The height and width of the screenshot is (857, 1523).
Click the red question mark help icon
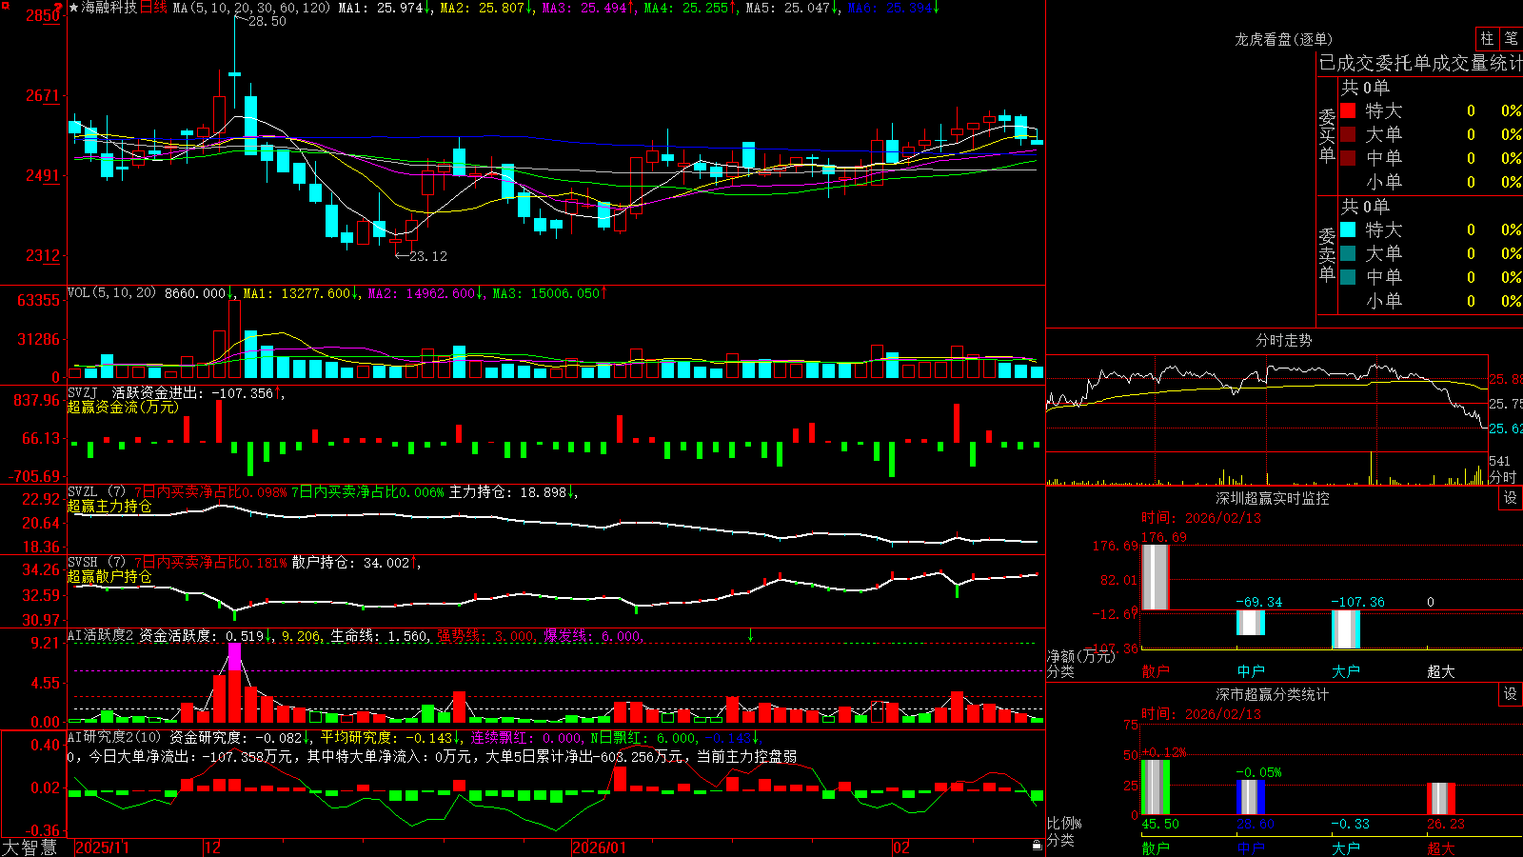[59, 7]
